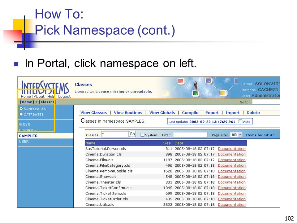This screenshot has width=297, height=223.
Task: Click the Cinema.TicketConfirm.cls class name
Action: [x=108, y=188]
